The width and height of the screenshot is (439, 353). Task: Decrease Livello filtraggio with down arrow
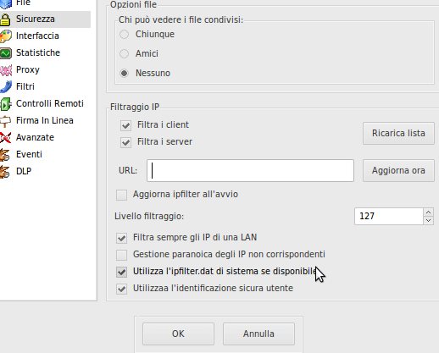(428, 220)
